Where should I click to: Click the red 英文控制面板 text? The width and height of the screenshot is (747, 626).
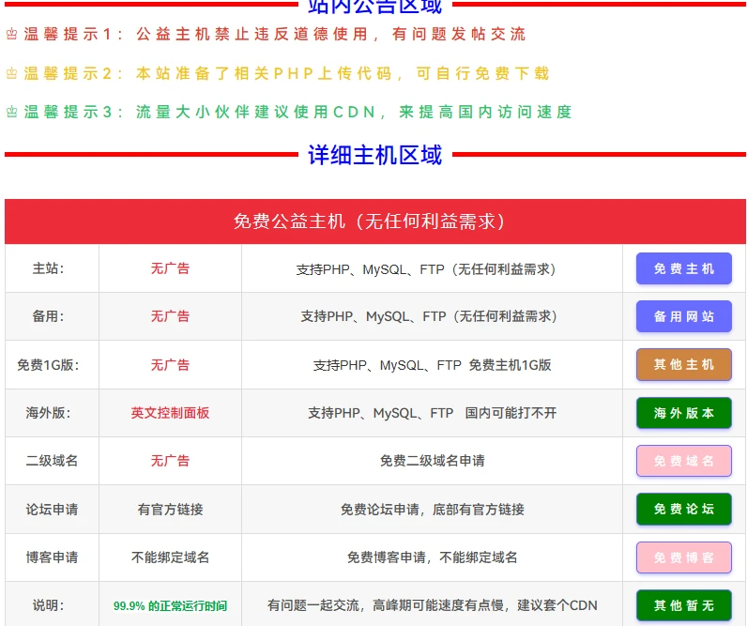click(170, 413)
